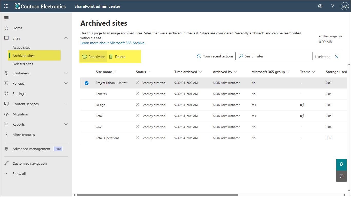The width and height of the screenshot is (351, 197).
Task: Clear selection with the X icon
Action: click(337, 57)
